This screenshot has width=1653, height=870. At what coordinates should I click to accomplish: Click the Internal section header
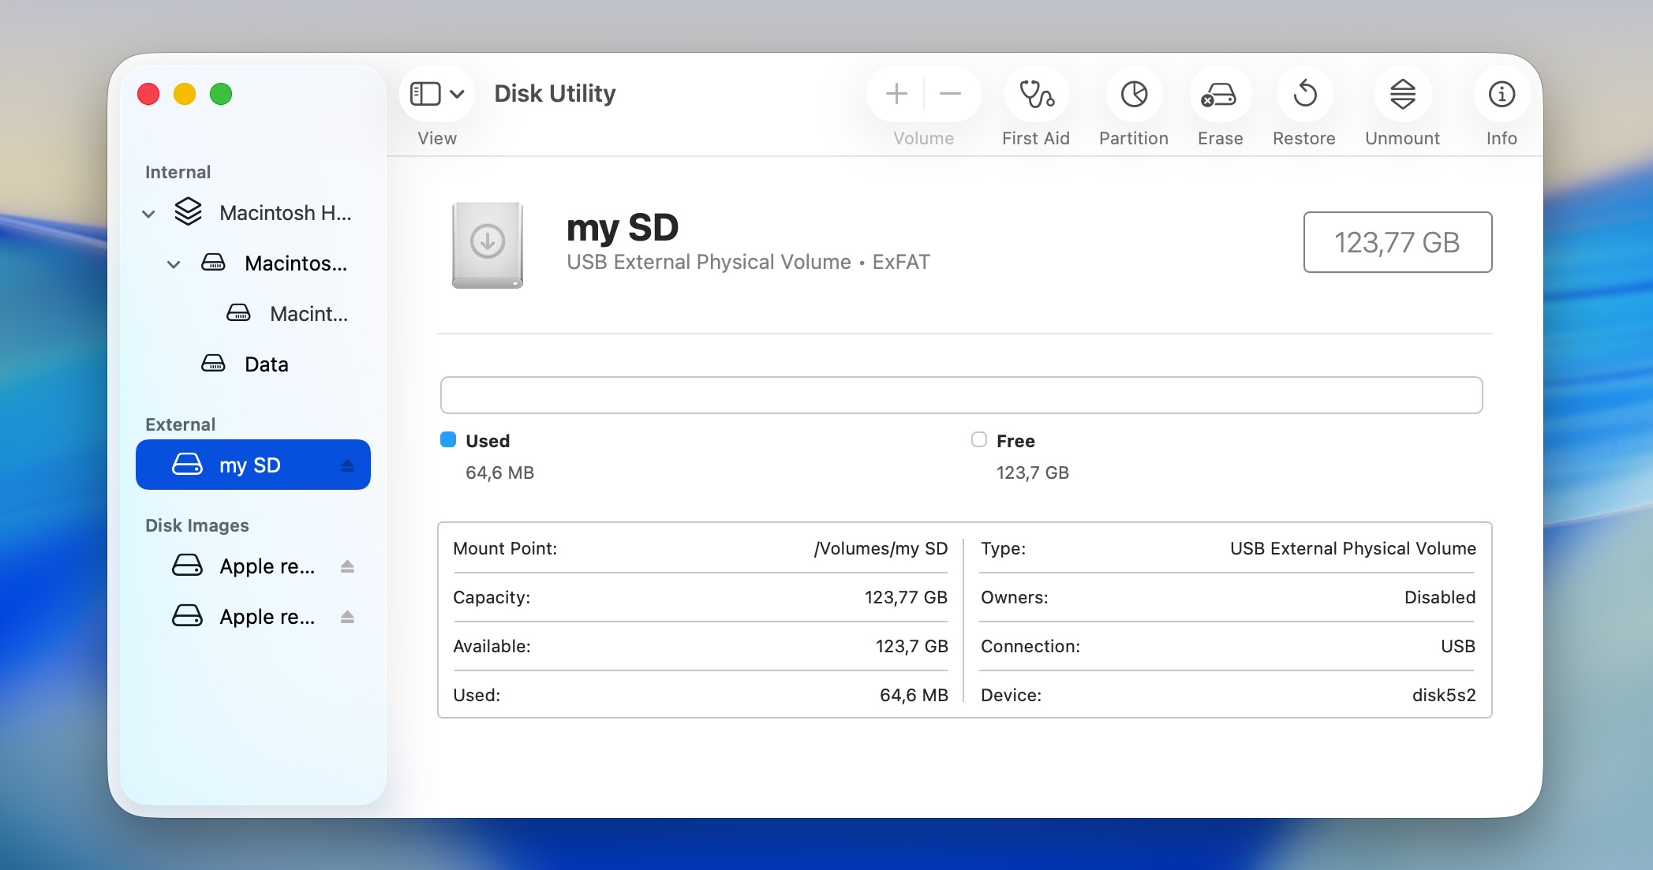point(178,172)
